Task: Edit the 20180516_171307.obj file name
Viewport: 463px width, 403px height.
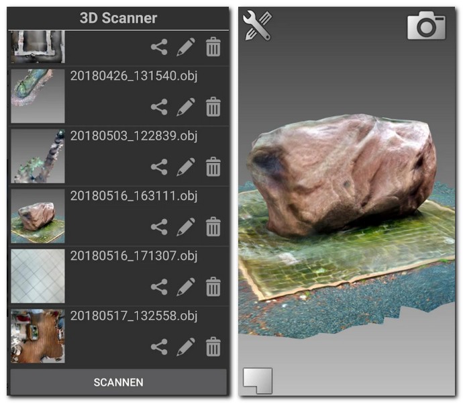Action: pyautogui.click(x=186, y=287)
